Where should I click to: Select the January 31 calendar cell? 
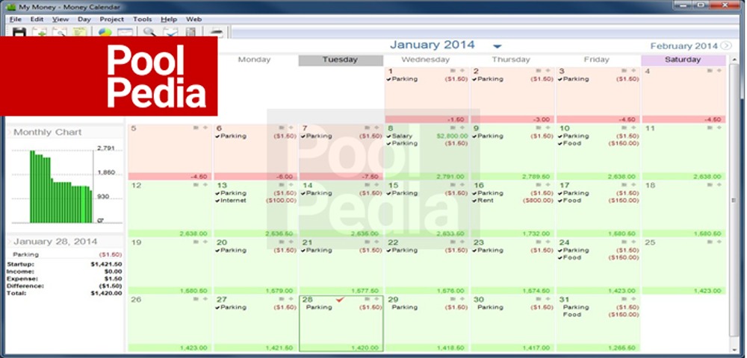598,328
